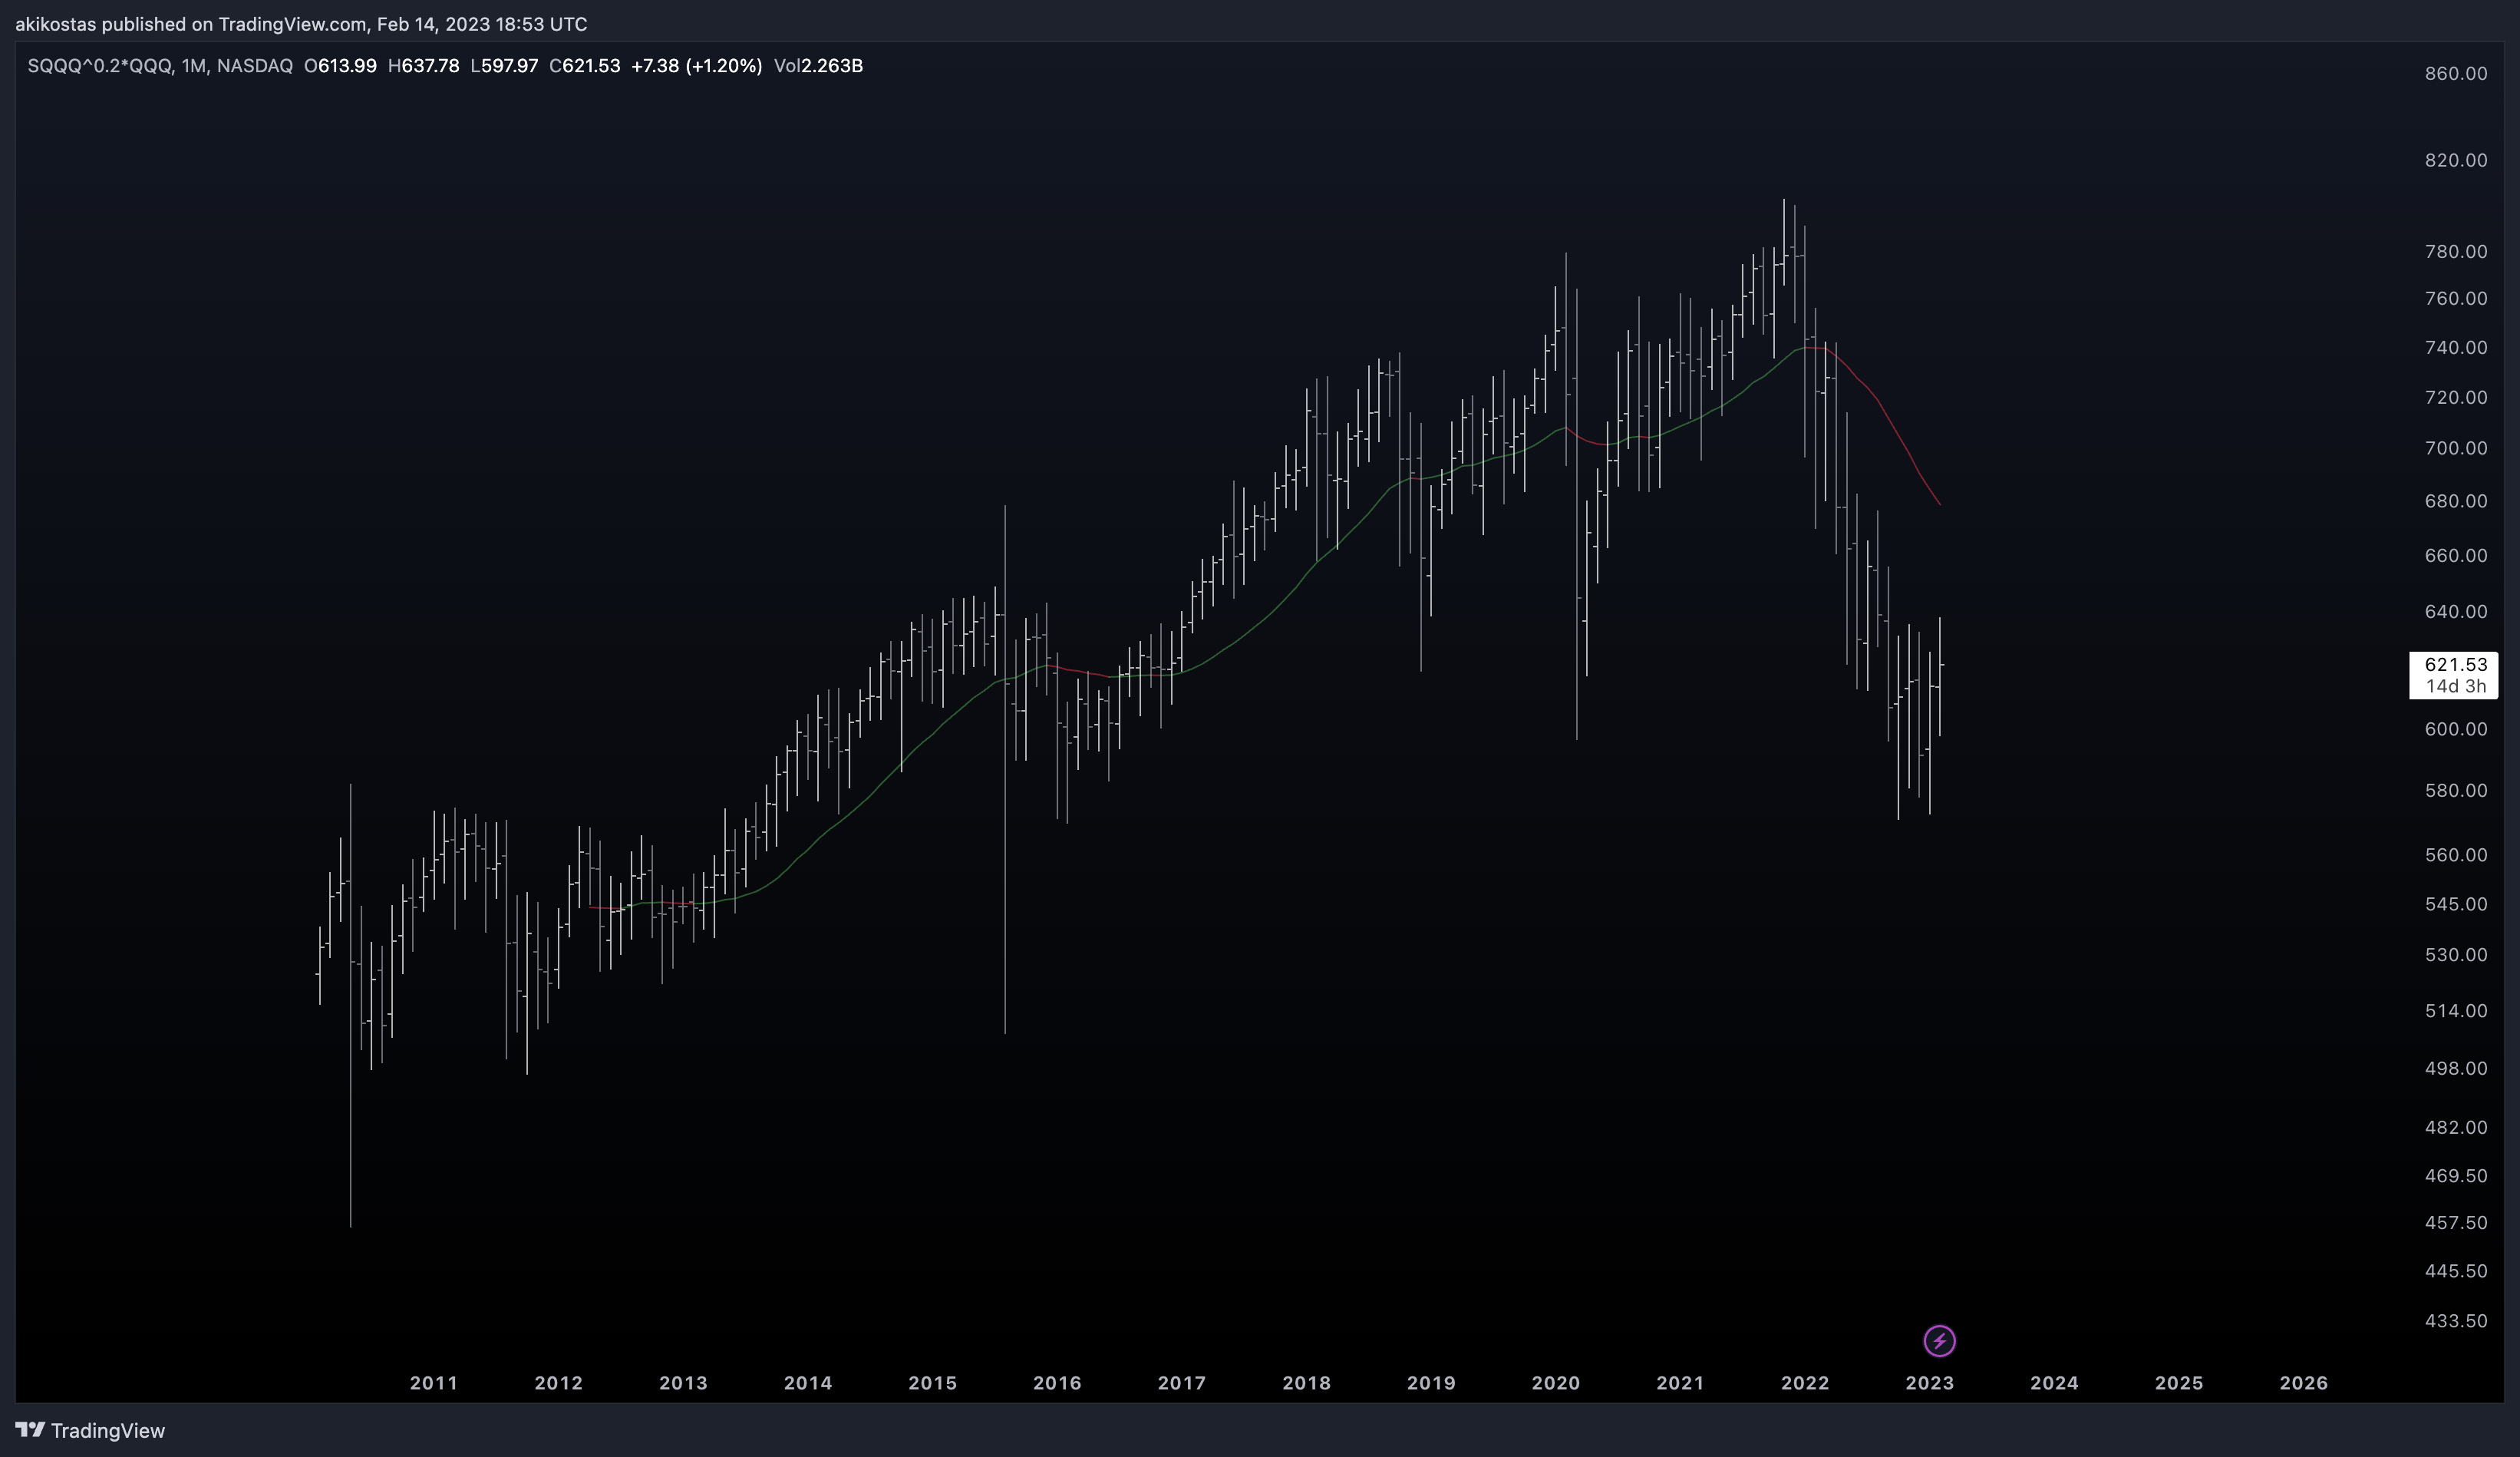This screenshot has width=2520, height=1457.
Task: Click the 433.50 price axis label
Action: pyautogui.click(x=2456, y=1321)
